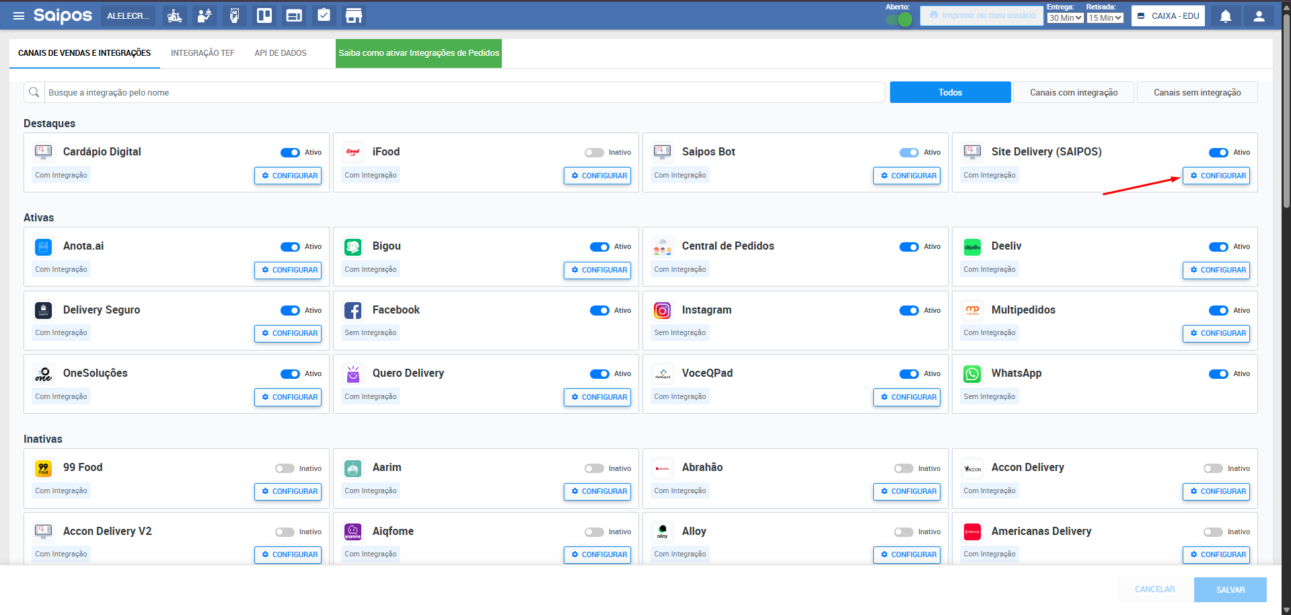Open the notifications bell

pos(1225,16)
